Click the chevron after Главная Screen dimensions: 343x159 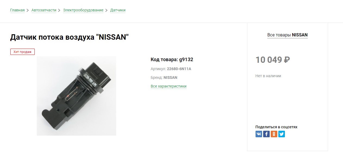(x=28, y=11)
